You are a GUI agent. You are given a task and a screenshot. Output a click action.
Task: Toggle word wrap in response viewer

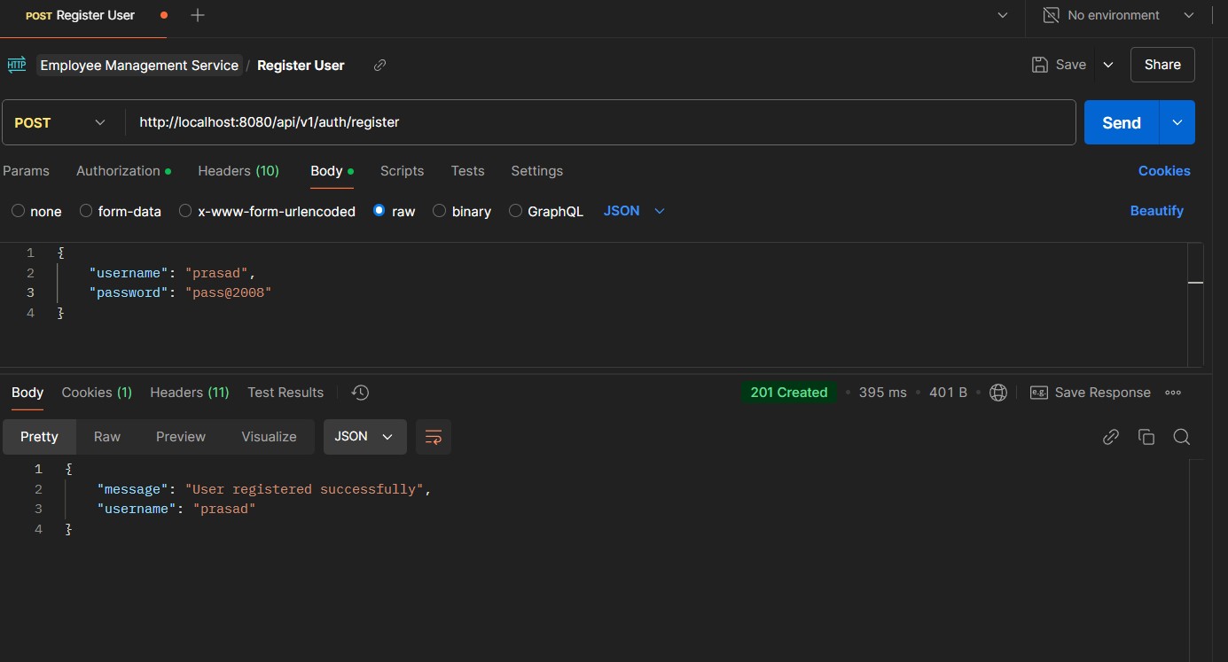(434, 437)
